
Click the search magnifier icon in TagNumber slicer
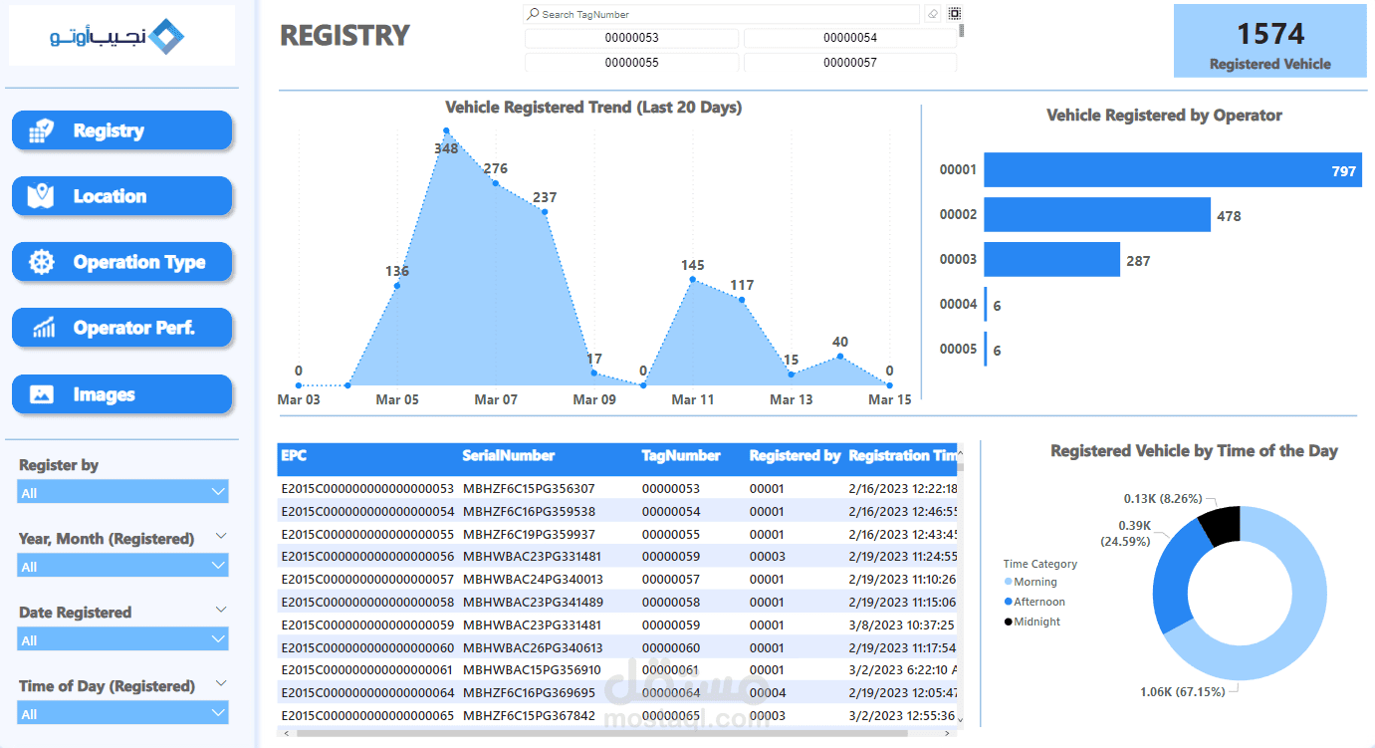coord(534,14)
